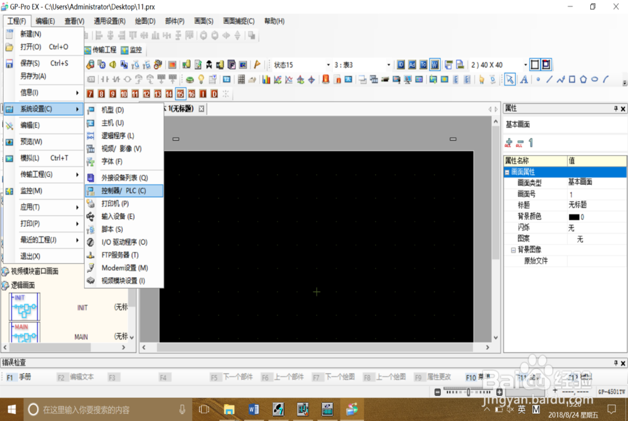
Task: Insert a bar graph part
Action: click(x=266, y=80)
